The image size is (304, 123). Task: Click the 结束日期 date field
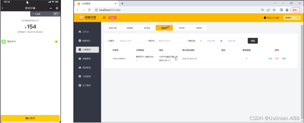[232, 41]
